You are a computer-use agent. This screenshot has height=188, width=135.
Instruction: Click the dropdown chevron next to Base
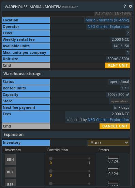(126, 142)
